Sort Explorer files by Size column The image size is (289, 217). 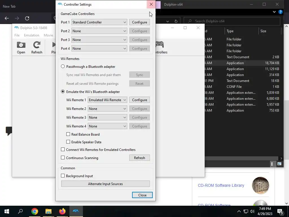point(263,31)
